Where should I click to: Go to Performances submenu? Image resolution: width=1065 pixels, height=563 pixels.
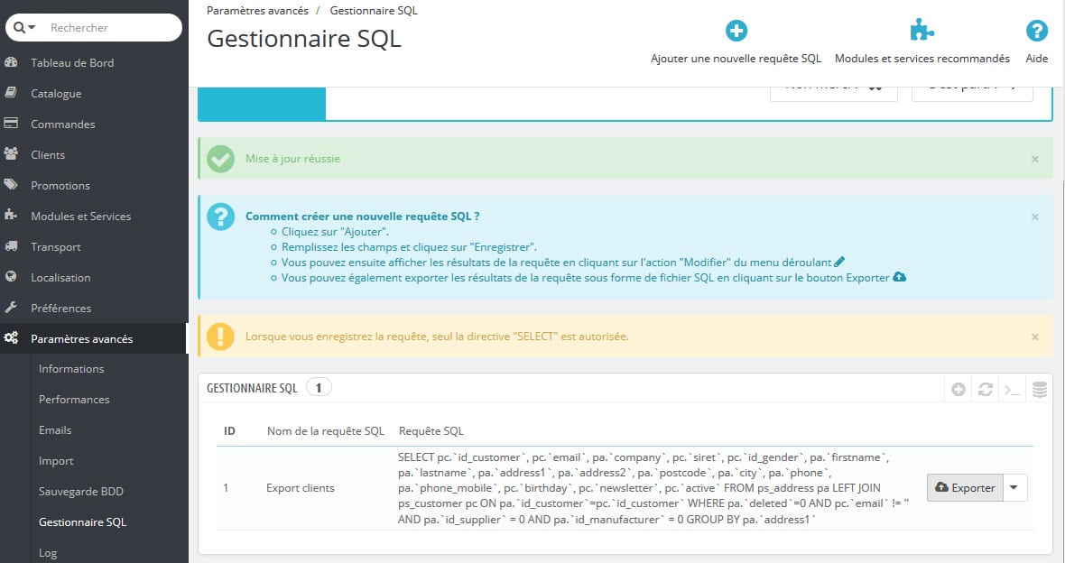[74, 400]
